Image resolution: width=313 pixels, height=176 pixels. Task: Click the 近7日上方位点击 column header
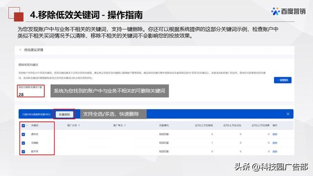point(232,126)
